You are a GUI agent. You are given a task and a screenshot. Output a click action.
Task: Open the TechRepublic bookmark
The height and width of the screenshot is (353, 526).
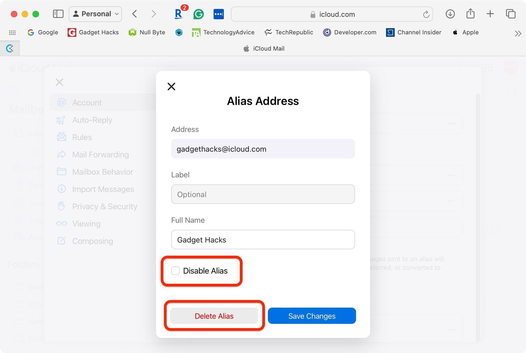click(289, 32)
